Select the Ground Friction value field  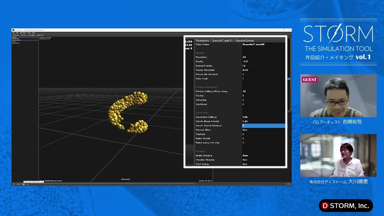click(x=264, y=66)
